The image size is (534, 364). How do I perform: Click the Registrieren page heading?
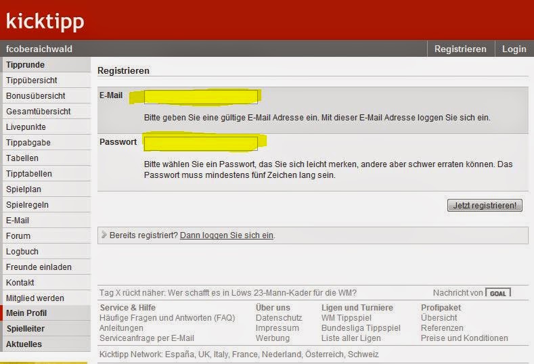coord(123,71)
